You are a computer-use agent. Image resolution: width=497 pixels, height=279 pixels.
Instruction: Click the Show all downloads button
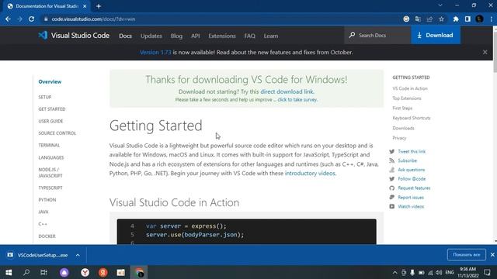(466, 255)
